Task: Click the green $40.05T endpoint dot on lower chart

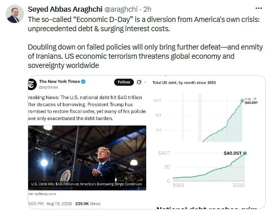Action: 245,153
